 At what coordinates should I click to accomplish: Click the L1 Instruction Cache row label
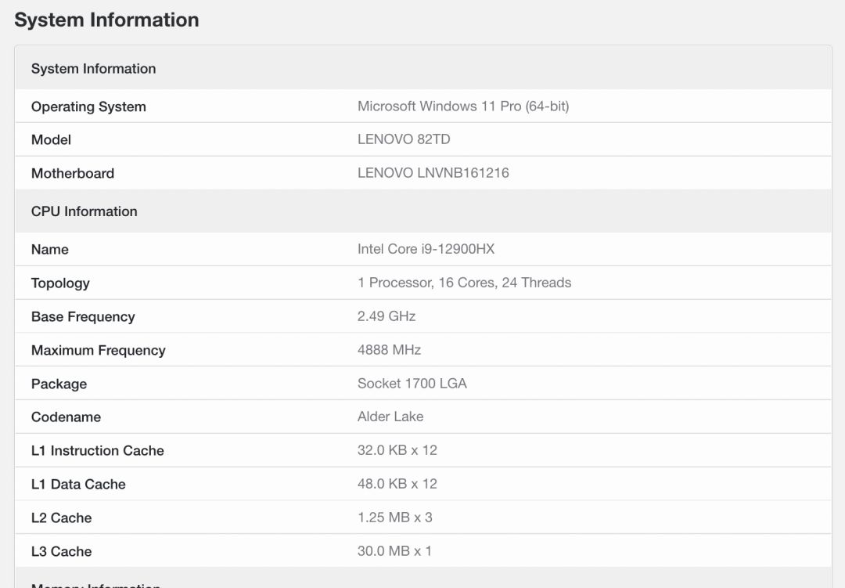point(97,450)
